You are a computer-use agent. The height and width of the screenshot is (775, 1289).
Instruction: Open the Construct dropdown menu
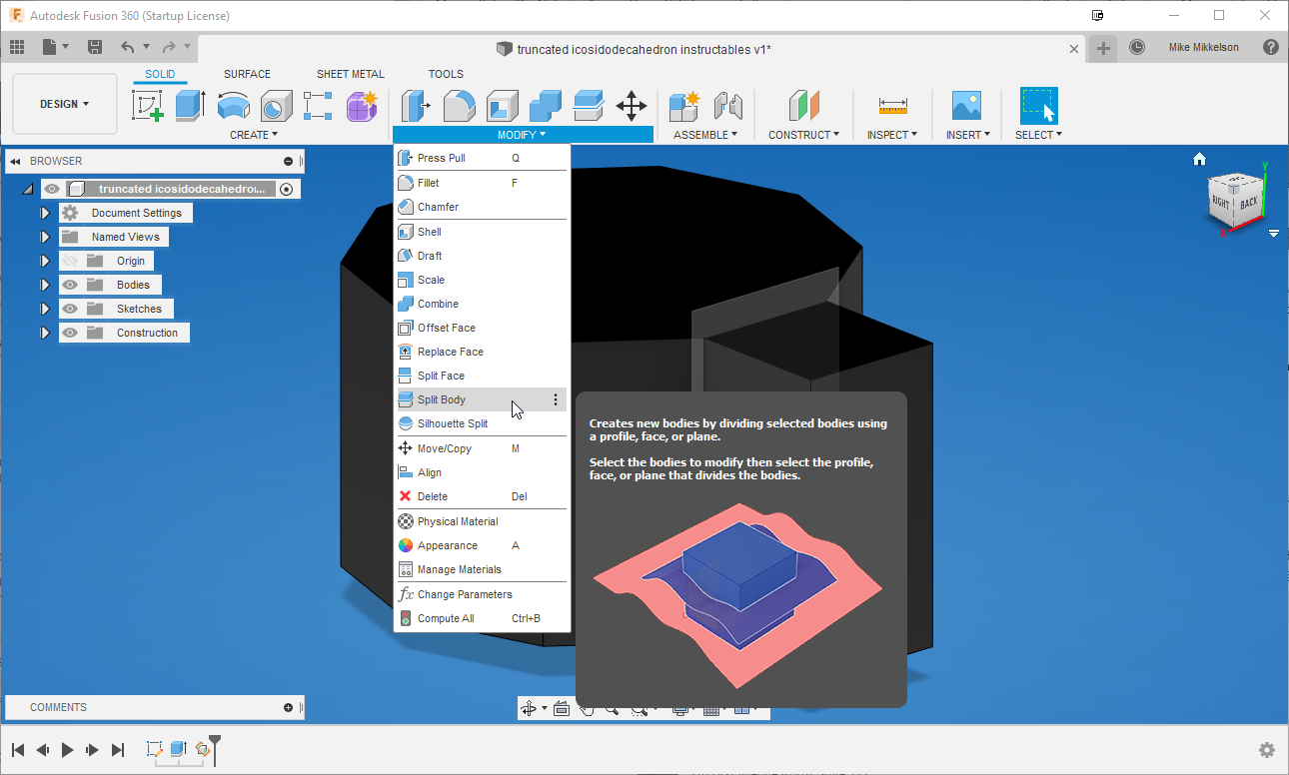[802, 134]
